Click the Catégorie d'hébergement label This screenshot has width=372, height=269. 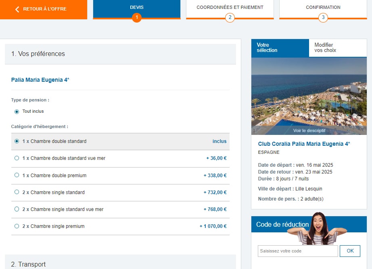(40, 126)
